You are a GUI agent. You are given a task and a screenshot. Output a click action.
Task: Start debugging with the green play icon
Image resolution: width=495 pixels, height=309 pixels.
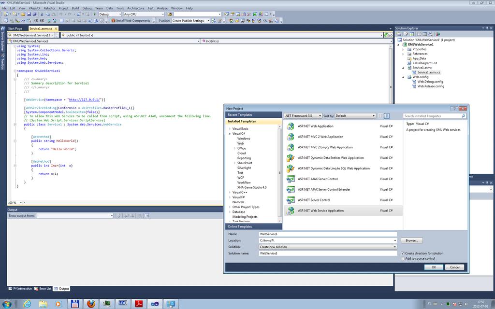coord(95,14)
